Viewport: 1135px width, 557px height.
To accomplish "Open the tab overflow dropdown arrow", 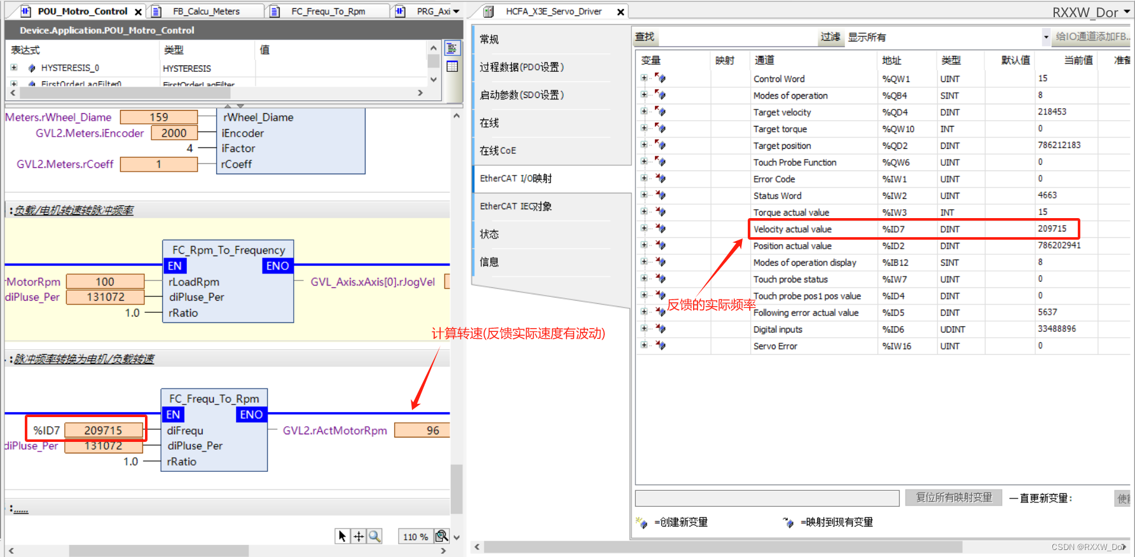I will pos(457,11).
